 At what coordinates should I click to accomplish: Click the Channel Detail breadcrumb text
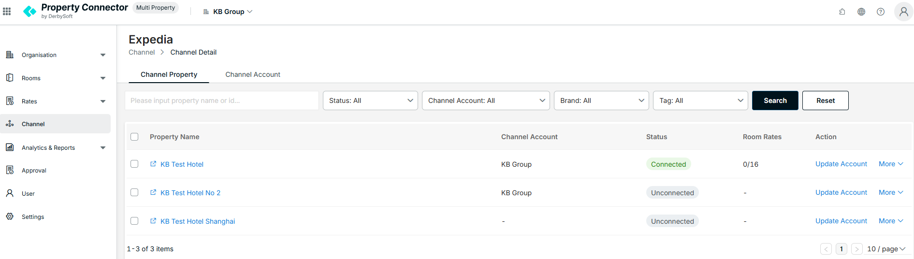tap(193, 52)
